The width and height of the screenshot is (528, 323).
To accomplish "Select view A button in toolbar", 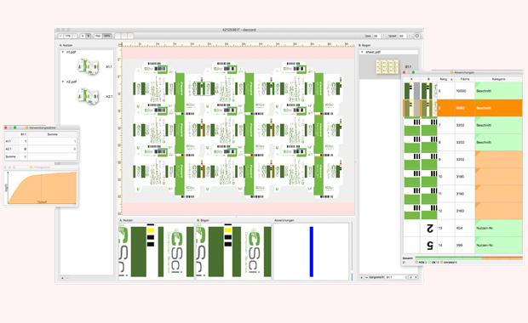I will point(83,36).
